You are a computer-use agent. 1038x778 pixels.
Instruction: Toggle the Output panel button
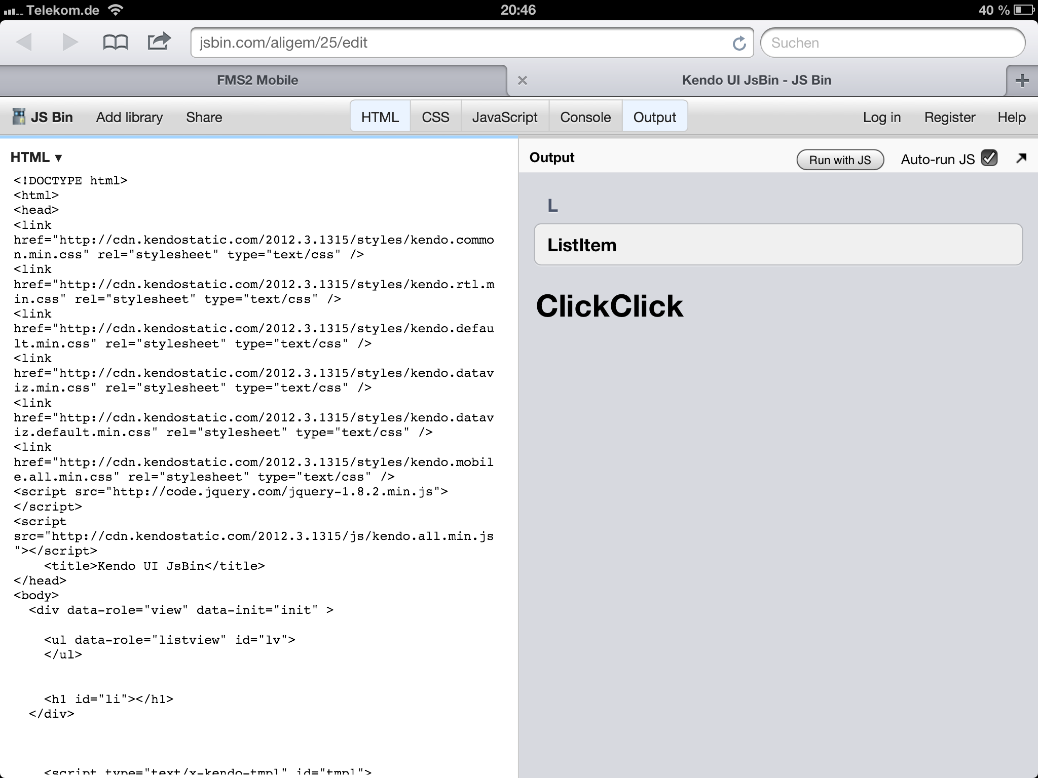coord(654,117)
